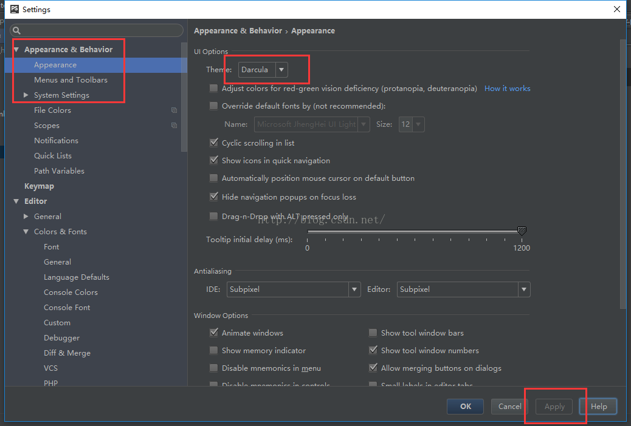Open the Editor antialiasing dropdown
The image size is (631, 426).
pos(463,290)
